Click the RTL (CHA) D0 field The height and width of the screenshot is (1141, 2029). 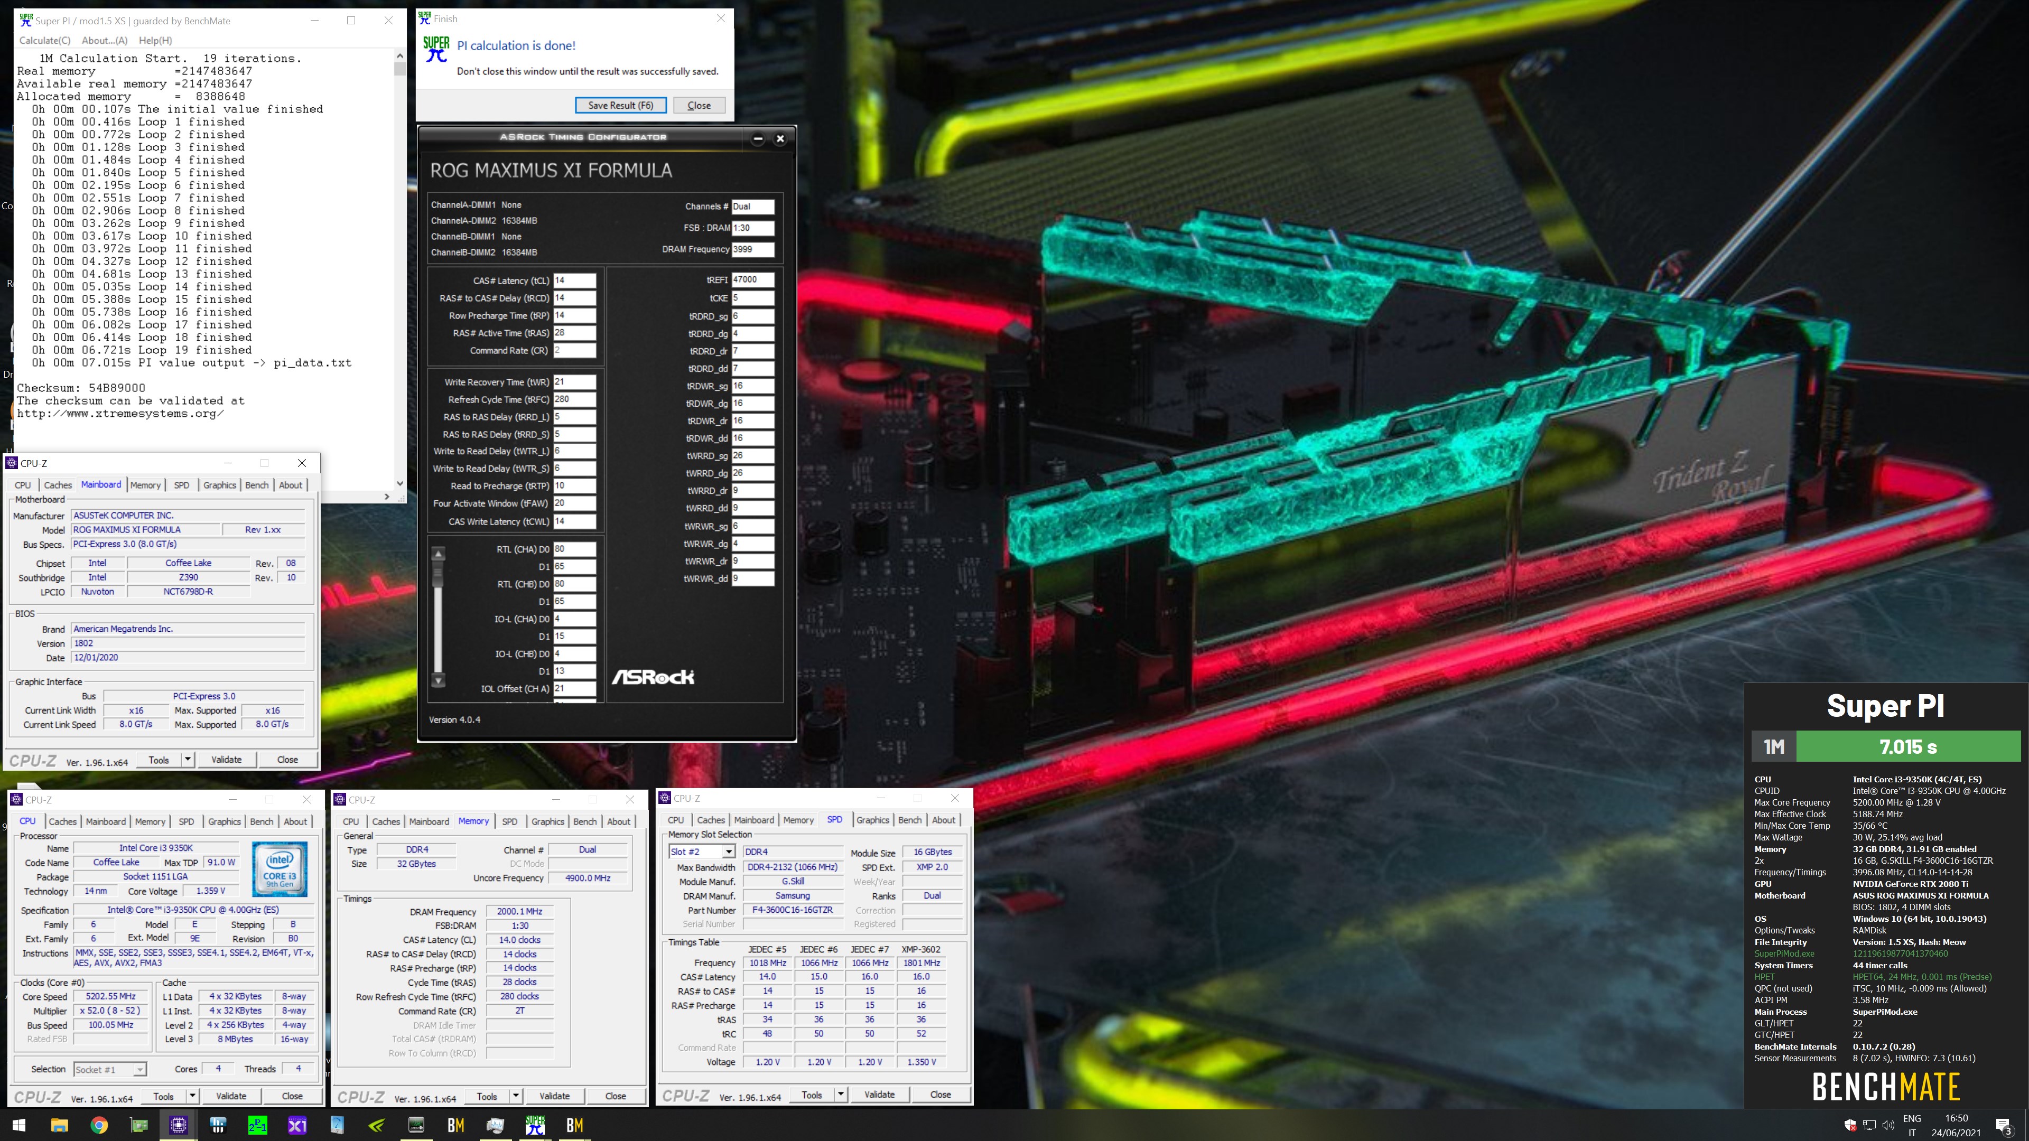coord(574,549)
